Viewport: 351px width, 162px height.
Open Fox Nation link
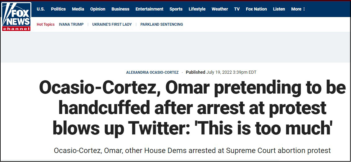tap(256, 9)
